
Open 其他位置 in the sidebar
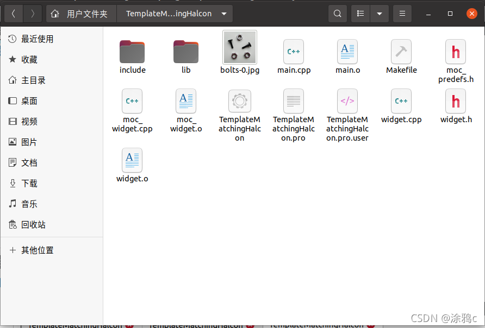[x=36, y=250]
